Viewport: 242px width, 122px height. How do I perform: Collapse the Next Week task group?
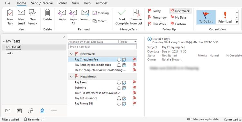[71, 54]
